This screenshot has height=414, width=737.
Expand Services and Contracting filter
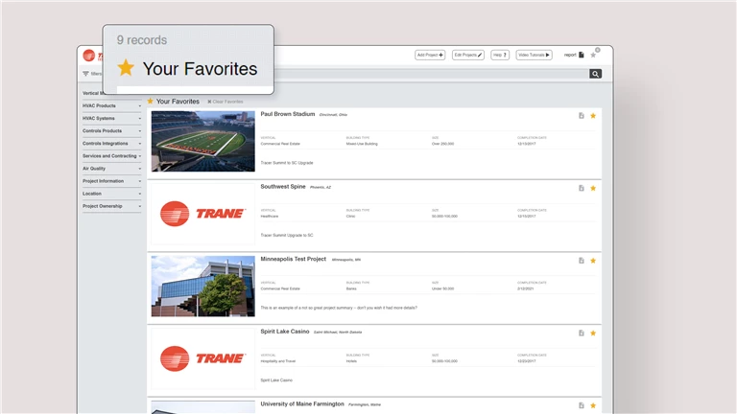click(111, 156)
